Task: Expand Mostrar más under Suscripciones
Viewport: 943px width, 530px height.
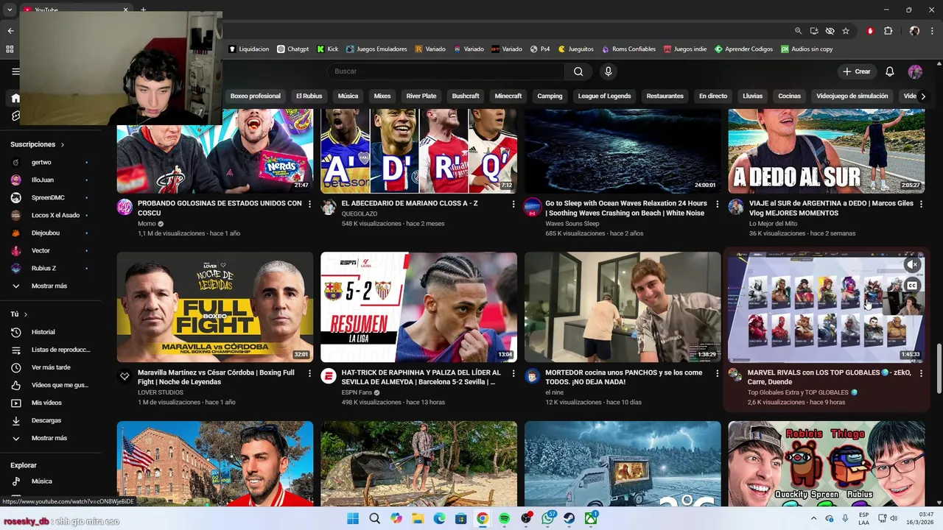Action: [50, 286]
